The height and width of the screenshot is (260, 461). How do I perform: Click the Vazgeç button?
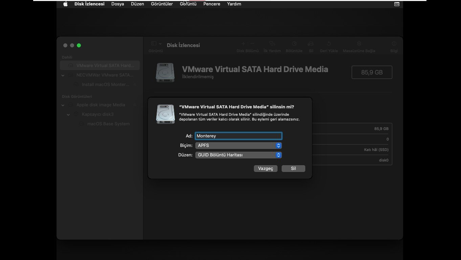pos(266,168)
